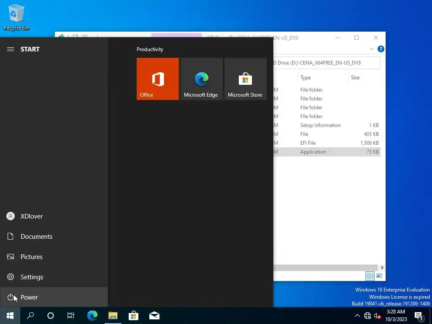Open the Office tile
Screen dimensions: 432x324
click(x=158, y=79)
